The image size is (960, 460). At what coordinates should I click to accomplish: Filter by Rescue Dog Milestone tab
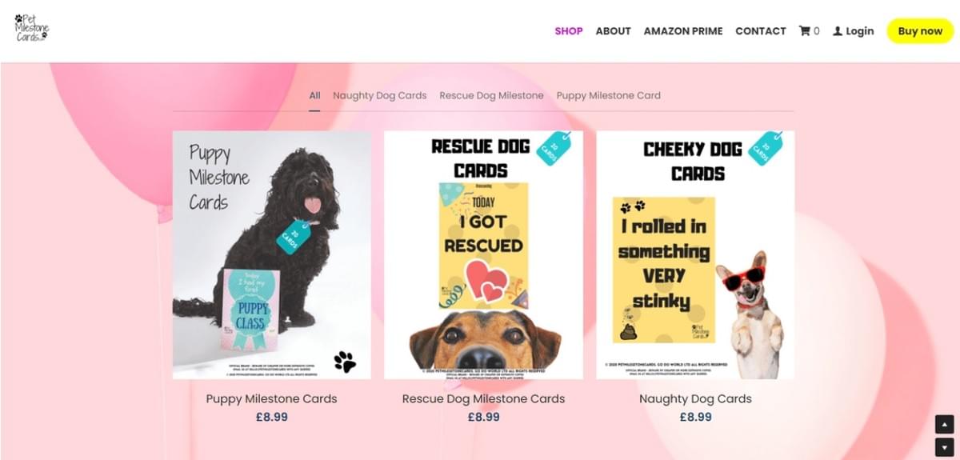(x=491, y=95)
